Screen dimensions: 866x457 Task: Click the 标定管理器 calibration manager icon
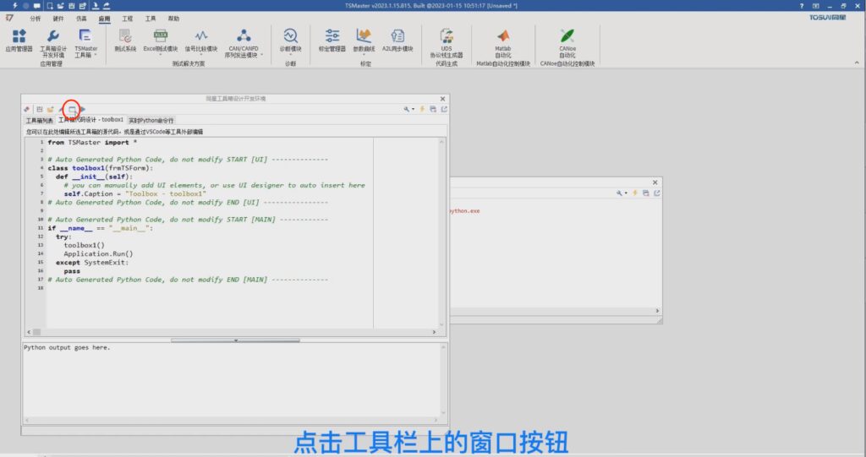332,39
